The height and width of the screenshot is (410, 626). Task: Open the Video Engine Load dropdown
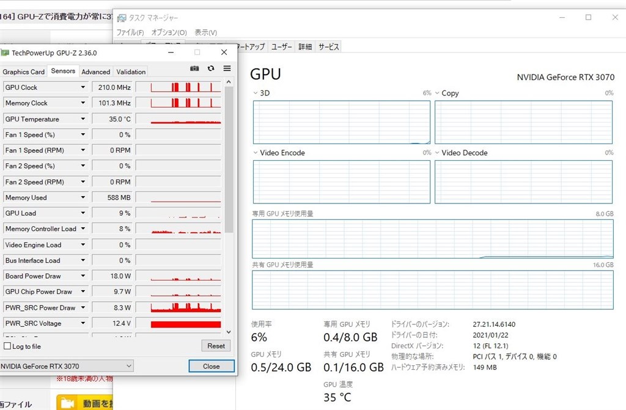click(x=83, y=244)
